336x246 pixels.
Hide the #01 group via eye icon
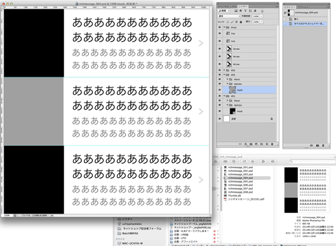coord(219,96)
